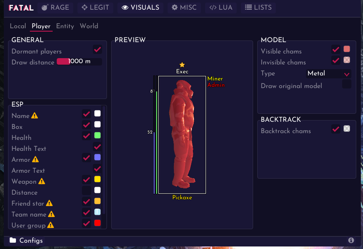Screen dimensions: 363x249
Task: Toggle the Health ESP checkbox
Action: 87,136
